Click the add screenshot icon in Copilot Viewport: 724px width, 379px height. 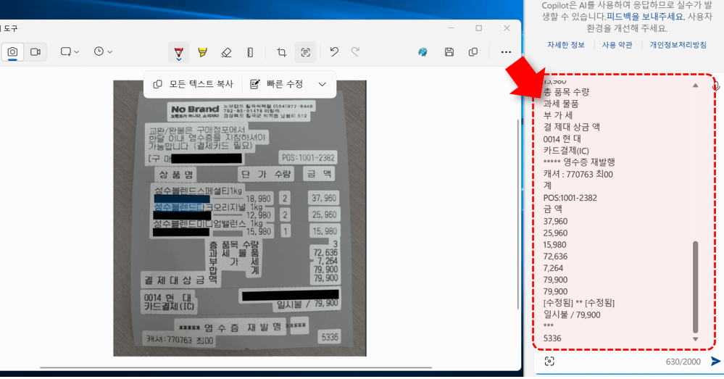549,362
